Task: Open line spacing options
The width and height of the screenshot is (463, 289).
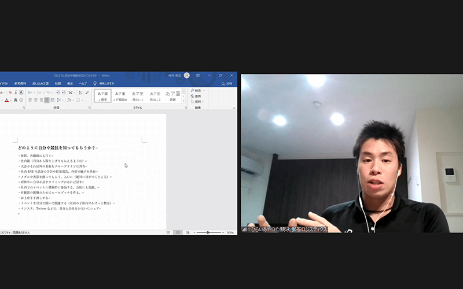Action: click(x=58, y=100)
